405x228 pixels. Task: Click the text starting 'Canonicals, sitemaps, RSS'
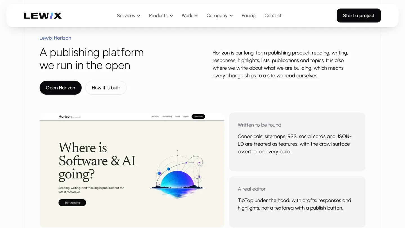[x=294, y=144]
